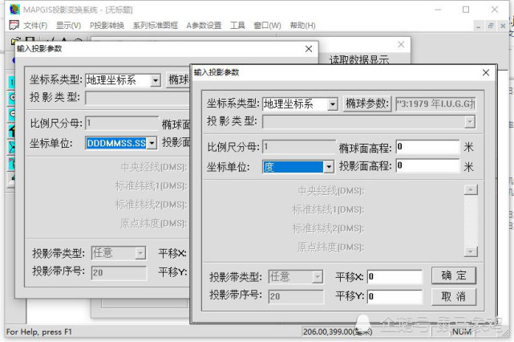Click the MAPGIS app icon in title bar
This screenshot has width=514, height=342.
pyautogui.click(x=14, y=9)
